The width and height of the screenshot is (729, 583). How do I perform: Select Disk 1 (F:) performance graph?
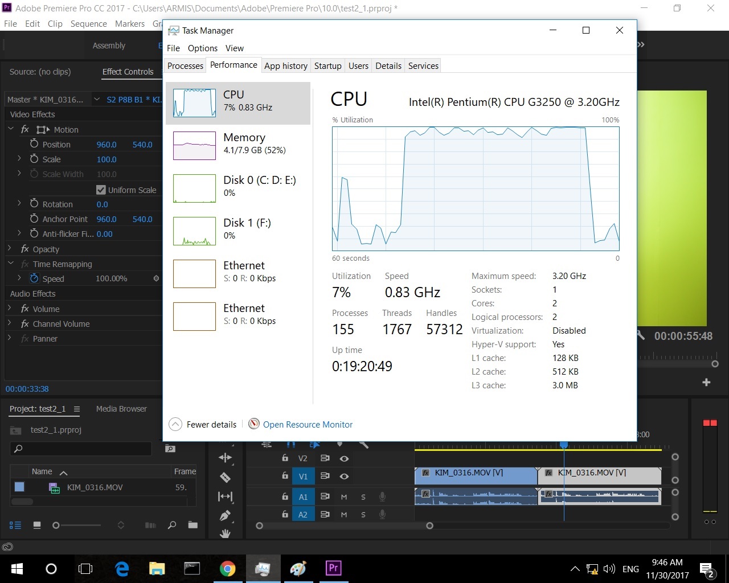[x=238, y=231]
